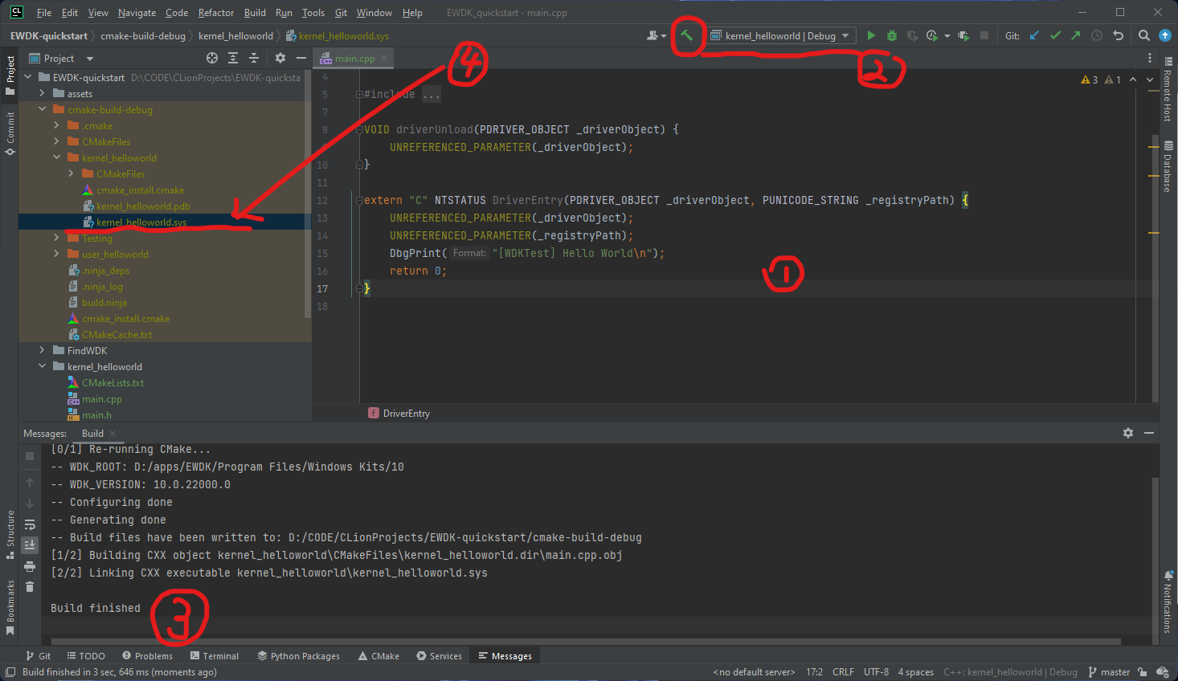Toggle scroll to end in Build messages
The width and height of the screenshot is (1178, 681).
pyautogui.click(x=30, y=545)
